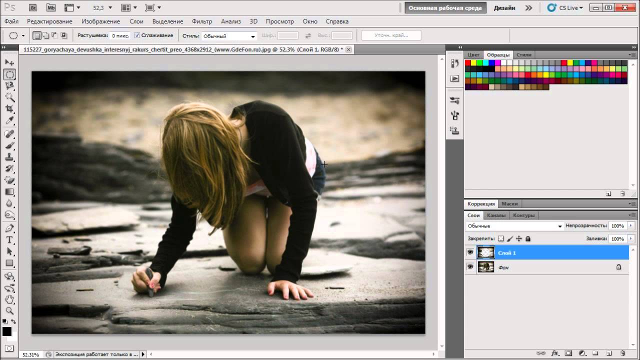
Task: Select the Move tool
Action: (x=9, y=62)
